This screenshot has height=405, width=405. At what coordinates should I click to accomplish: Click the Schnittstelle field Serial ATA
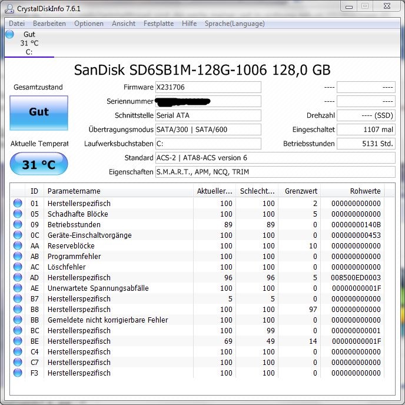coord(208,115)
